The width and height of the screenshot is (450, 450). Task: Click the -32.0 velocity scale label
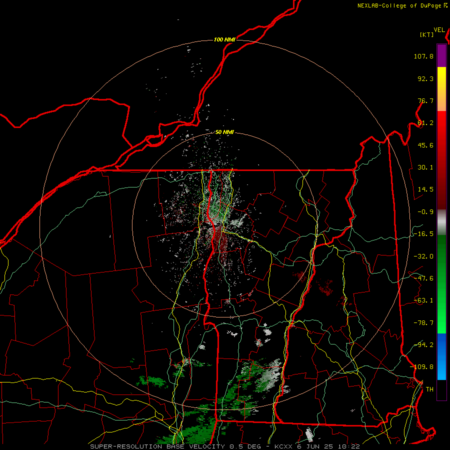click(x=423, y=256)
